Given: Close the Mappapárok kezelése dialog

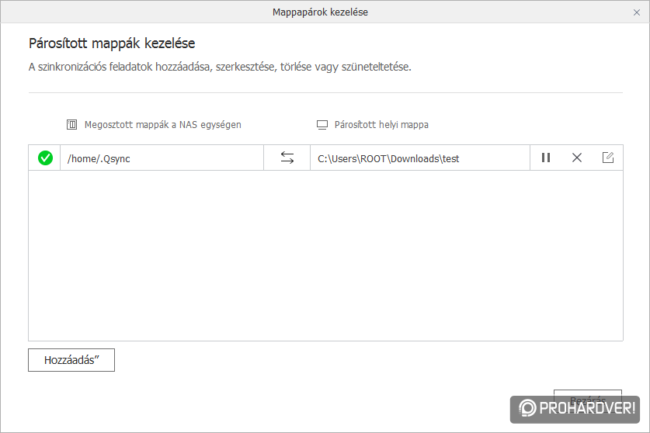Looking at the screenshot, I should [637, 12].
